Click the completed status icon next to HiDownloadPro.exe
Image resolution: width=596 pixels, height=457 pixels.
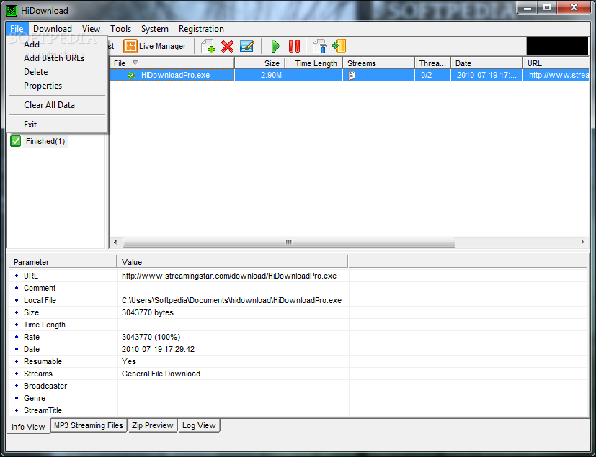point(131,75)
